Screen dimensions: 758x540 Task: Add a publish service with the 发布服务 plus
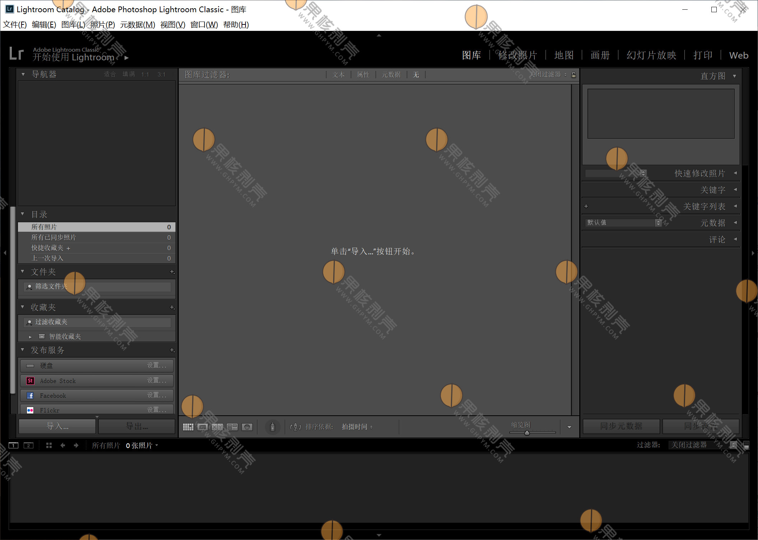pyautogui.click(x=172, y=350)
